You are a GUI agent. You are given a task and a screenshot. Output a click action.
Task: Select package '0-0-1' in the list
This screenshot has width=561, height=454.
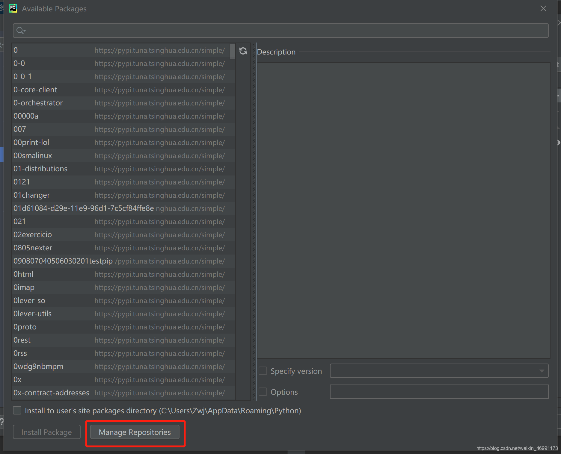point(123,77)
